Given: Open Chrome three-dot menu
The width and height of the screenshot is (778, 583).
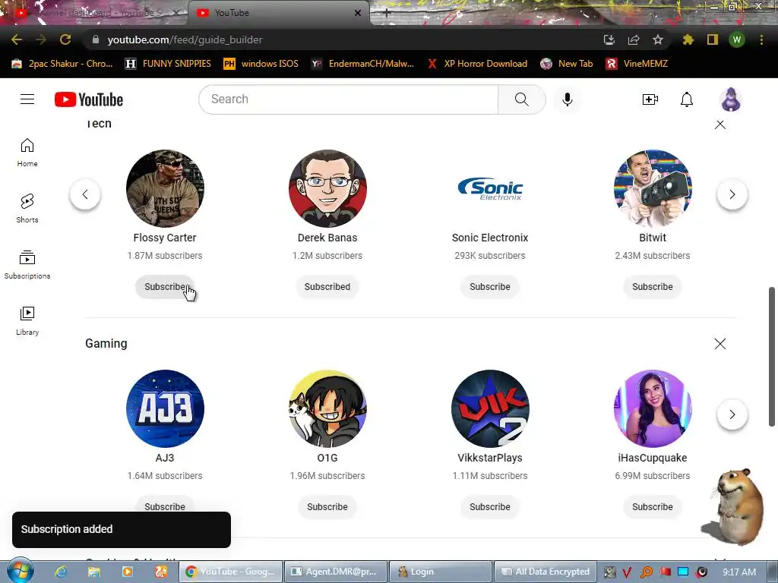Looking at the screenshot, I should (761, 39).
